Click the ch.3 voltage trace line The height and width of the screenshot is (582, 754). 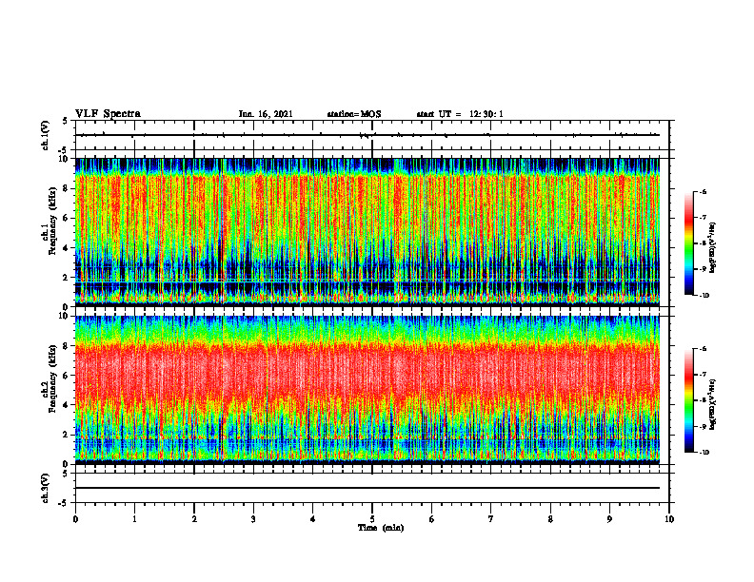point(367,488)
